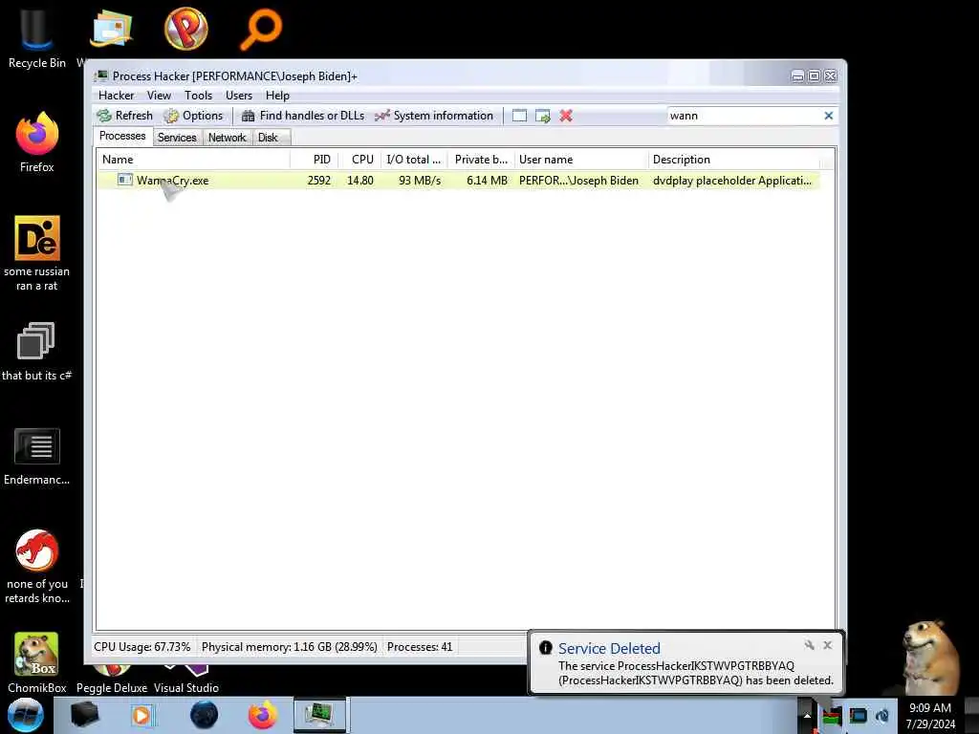The width and height of the screenshot is (979, 734).
Task: Switch to the Network tab
Action: [228, 138]
